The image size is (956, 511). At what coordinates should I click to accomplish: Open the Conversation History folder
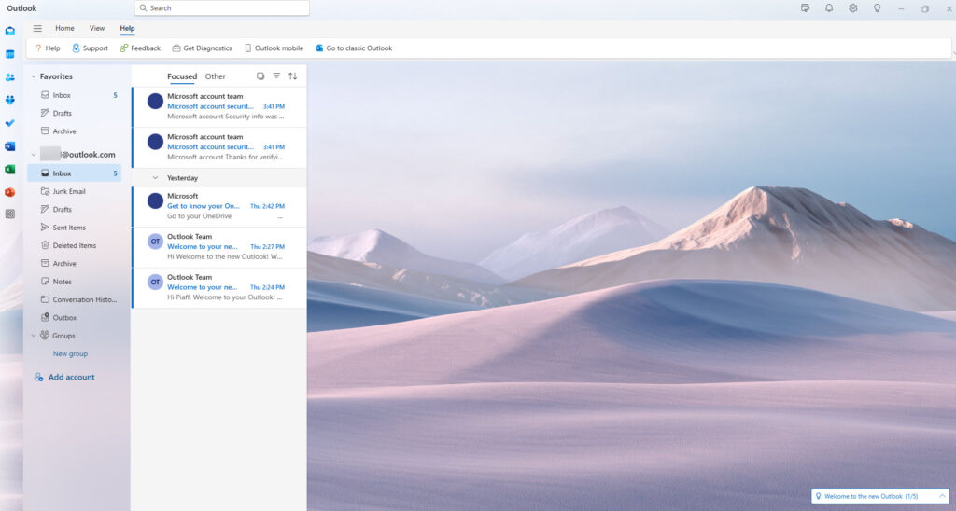75,299
